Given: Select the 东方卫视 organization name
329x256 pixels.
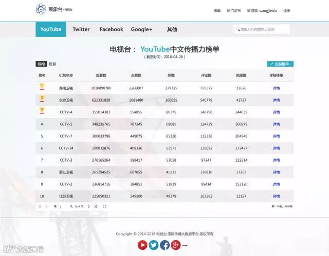Looking at the screenshot, I should click(66, 100).
